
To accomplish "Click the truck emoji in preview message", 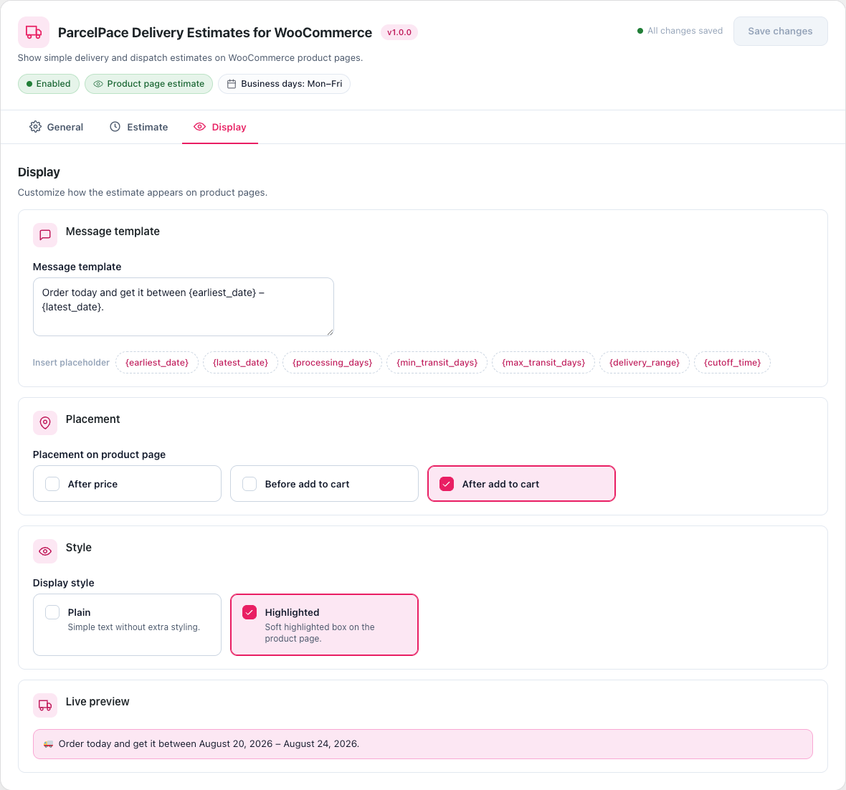I will coord(49,744).
